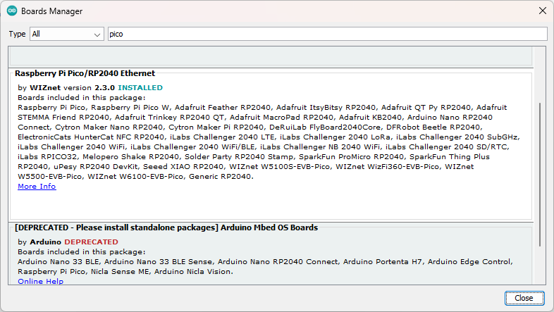Click the "Type" filter label
The image size is (554, 312).
pos(18,34)
